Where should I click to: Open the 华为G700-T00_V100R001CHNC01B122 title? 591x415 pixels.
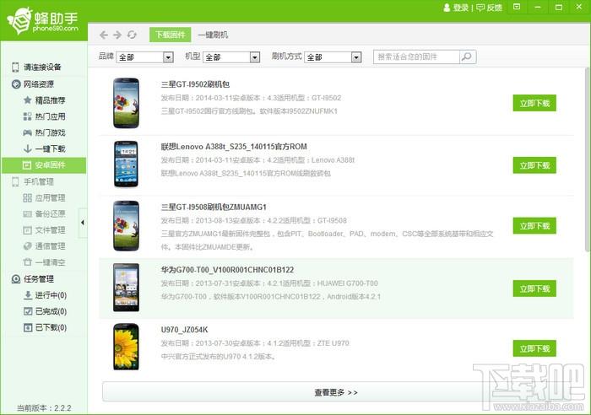227,270
